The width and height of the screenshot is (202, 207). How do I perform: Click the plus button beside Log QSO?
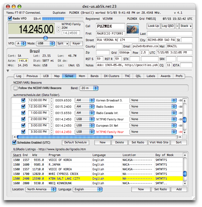pyautogui.click(x=177, y=26)
